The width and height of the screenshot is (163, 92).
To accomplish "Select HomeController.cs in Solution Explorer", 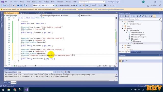I will coord(135,24).
